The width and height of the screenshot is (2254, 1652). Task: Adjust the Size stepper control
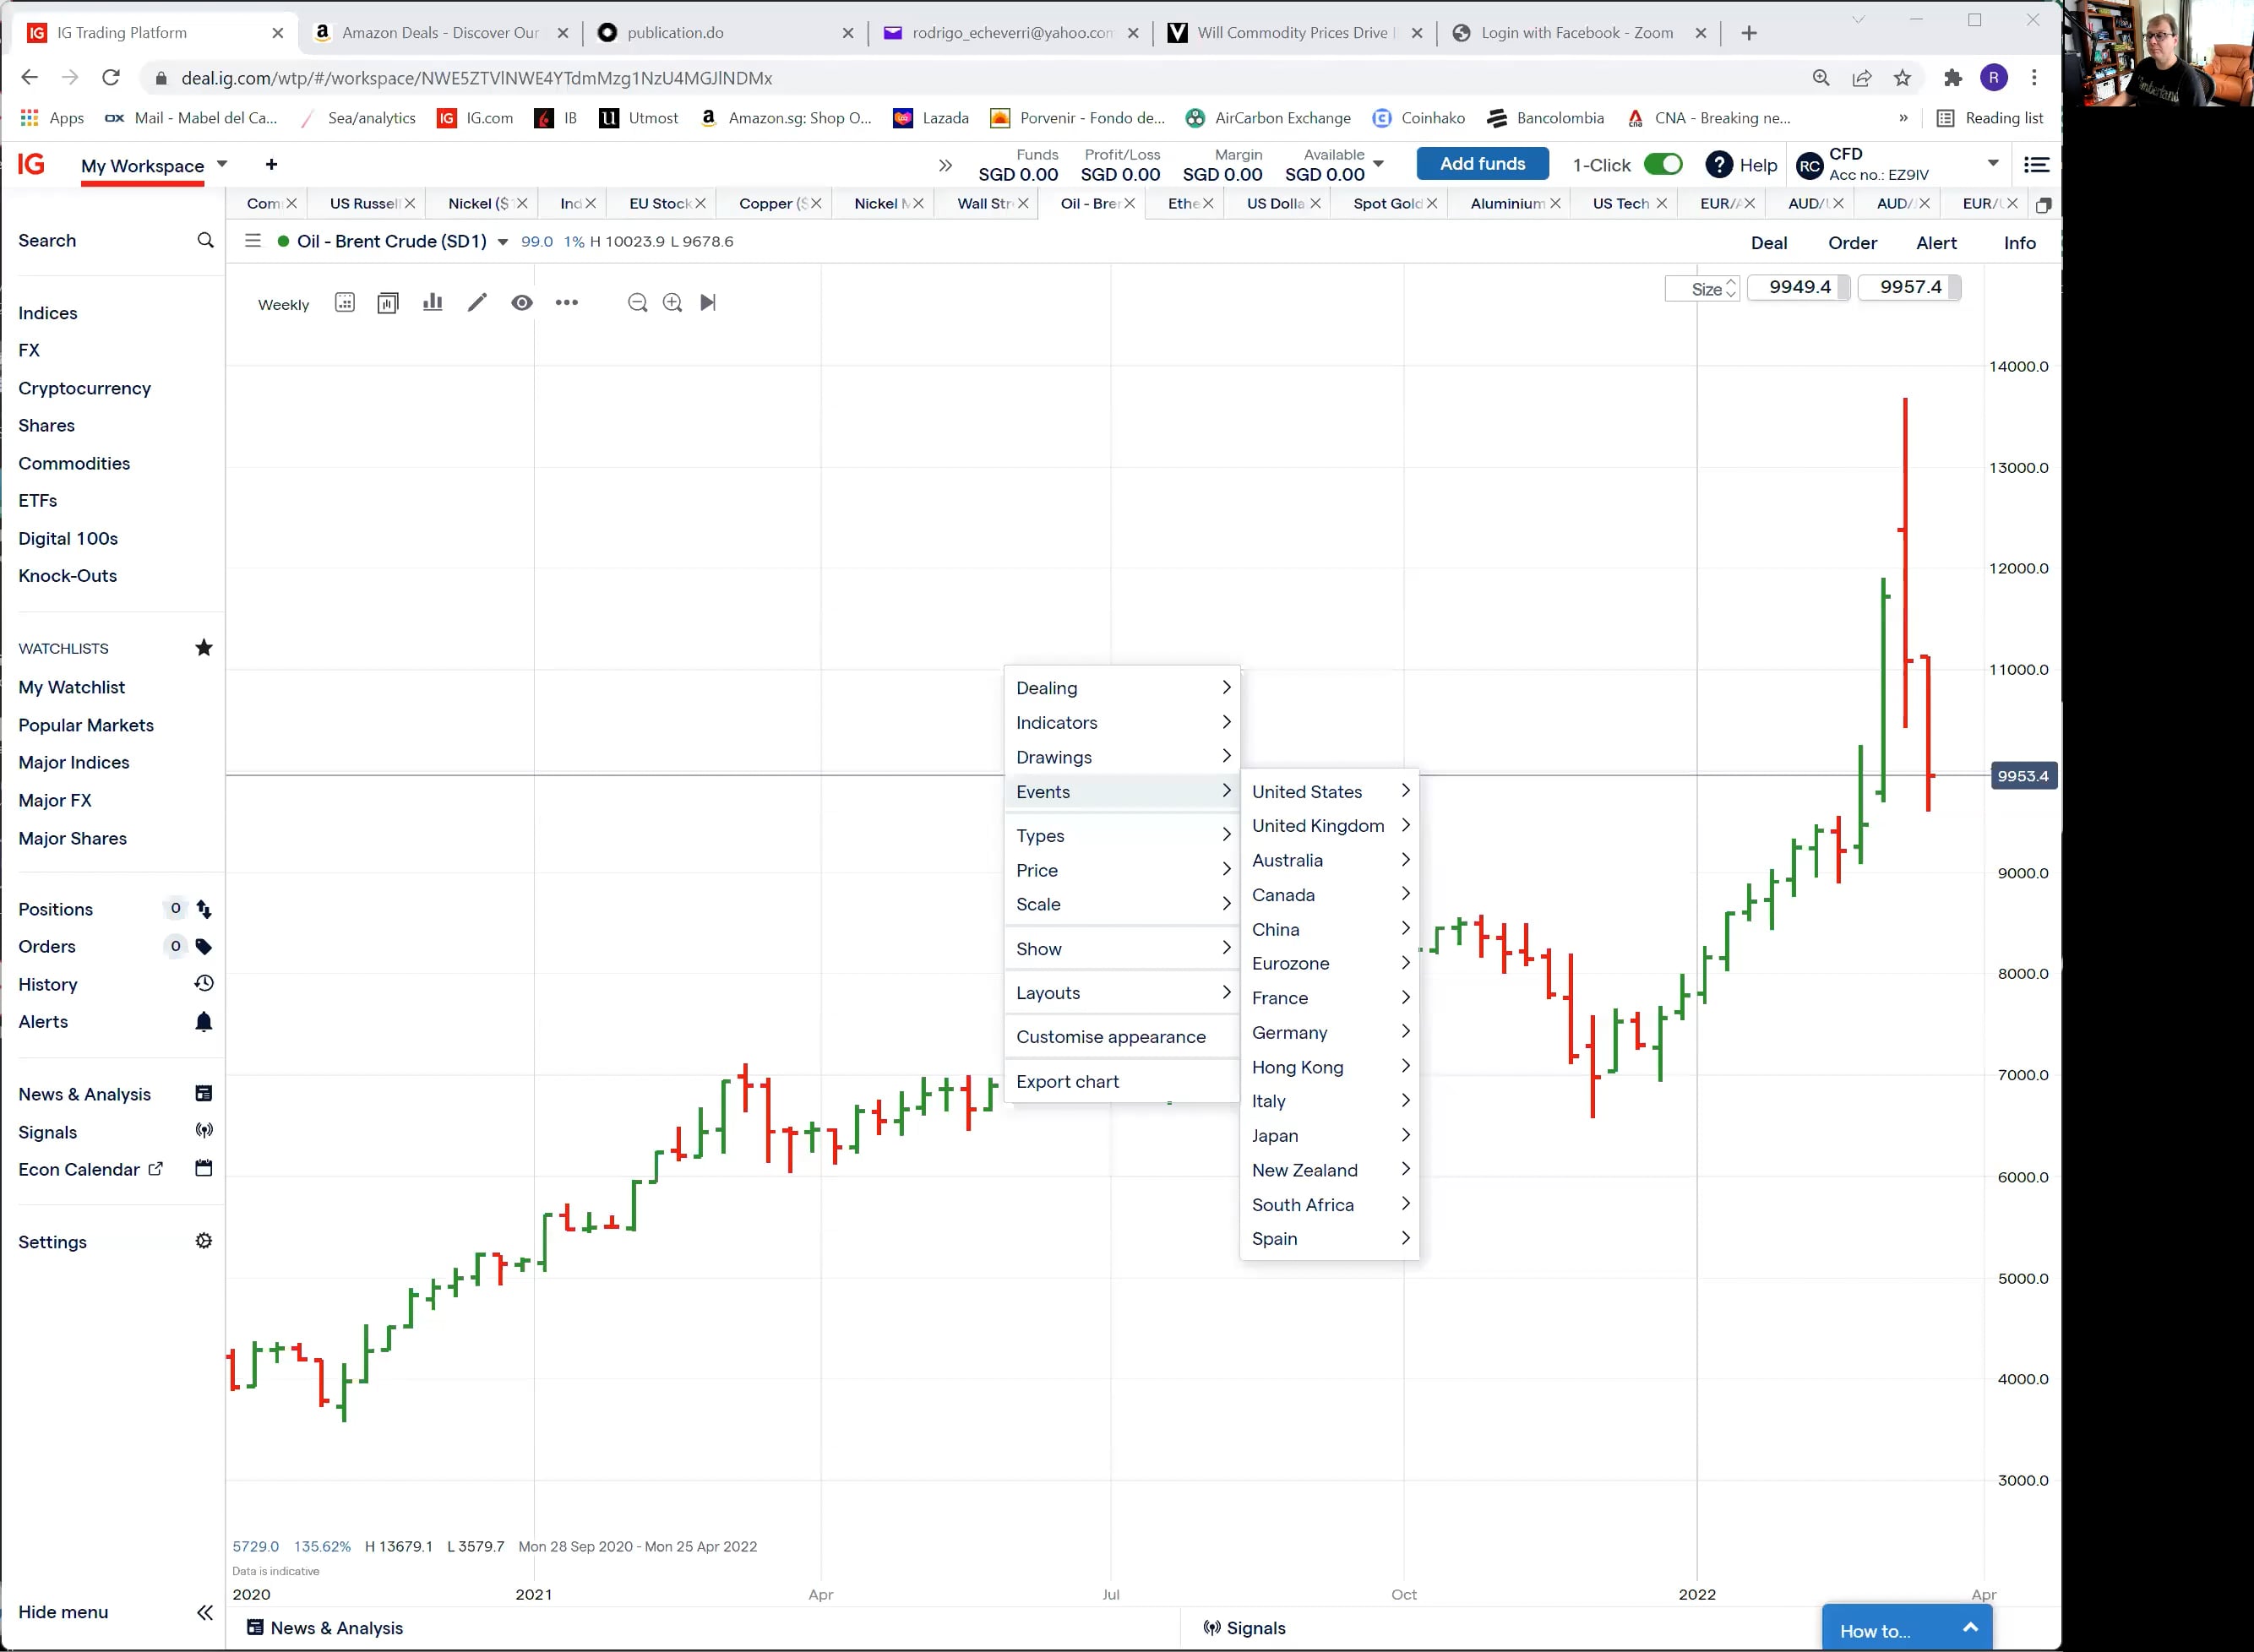coord(1729,288)
